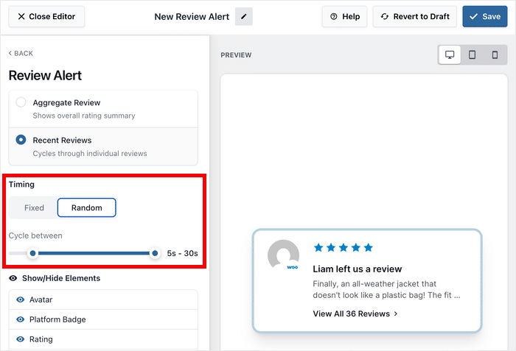Open the View All 36 Reviews link
This screenshot has height=351, width=516.
[355, 313]
